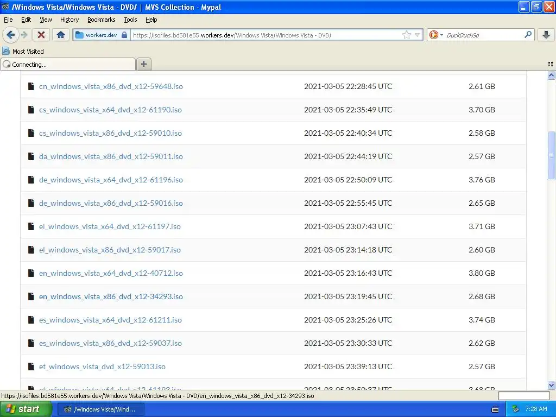Click the magnifier search icon in the search box
This screenshot has width=556, height=417.
(x=528, y=35)
